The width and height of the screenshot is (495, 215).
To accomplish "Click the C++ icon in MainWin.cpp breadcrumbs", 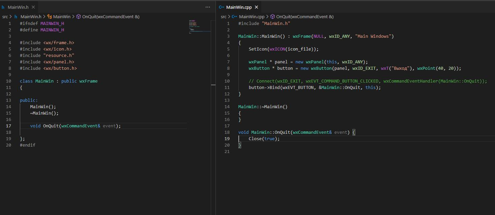I will tap(234, 17).
